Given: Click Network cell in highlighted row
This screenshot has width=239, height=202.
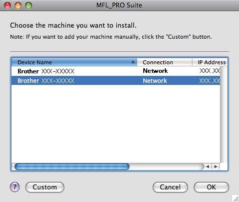Looking at the screenshot, I should pyautogui.click(x=155, y=81).
